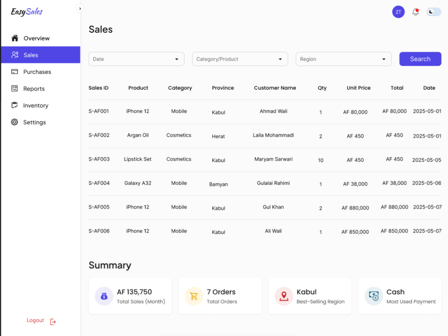Click the Total Sales money bag icon

104,296
